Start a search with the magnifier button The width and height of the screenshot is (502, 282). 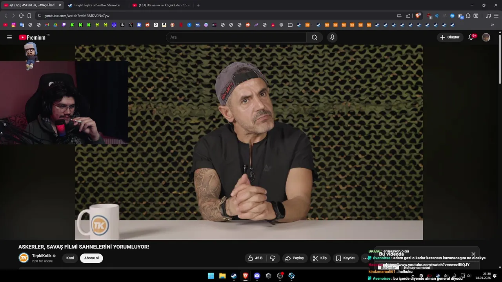pos(315,37)
